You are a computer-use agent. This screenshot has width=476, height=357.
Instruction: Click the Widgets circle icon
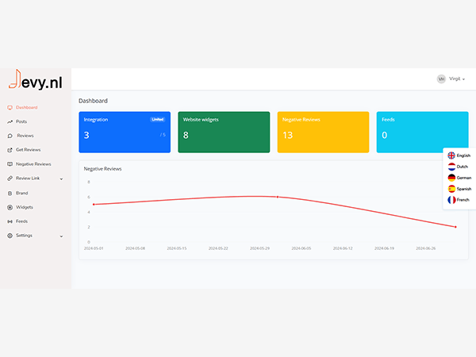(x=10, y=207)
